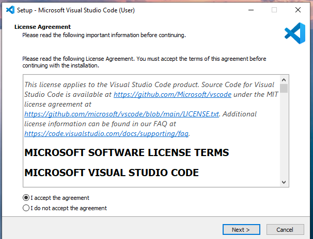Screen dimensions: 313x239
Task: Click the empty scrollbar track below the thumb
Action: pos(284,139)
